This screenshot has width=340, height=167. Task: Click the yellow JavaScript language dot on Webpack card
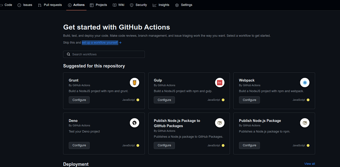(308, 100)
